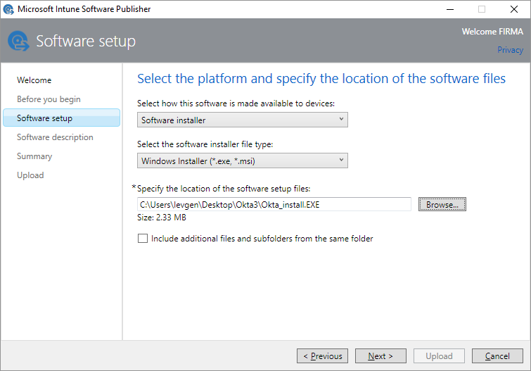This screenshot has height=371, width=531.
Task: Click the Intune Software Publisher header logo
Action: (18, 41)
